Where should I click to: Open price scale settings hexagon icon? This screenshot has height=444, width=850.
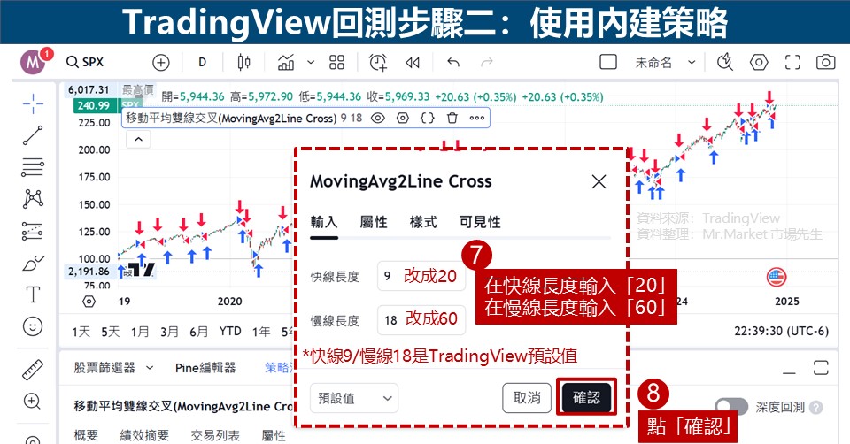(89, 302)
